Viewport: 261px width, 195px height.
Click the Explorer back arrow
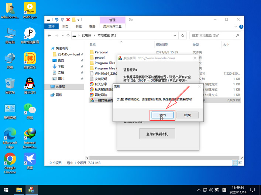coord(49,36)
